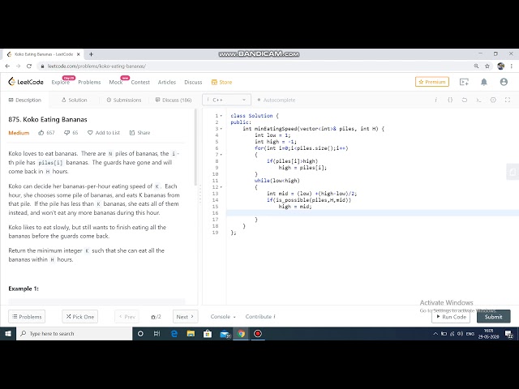This screenshot has width=519, height=389.
Task: Click the thumbs down dislike icon
Action: pyautogui.click(x=66, y=133)
